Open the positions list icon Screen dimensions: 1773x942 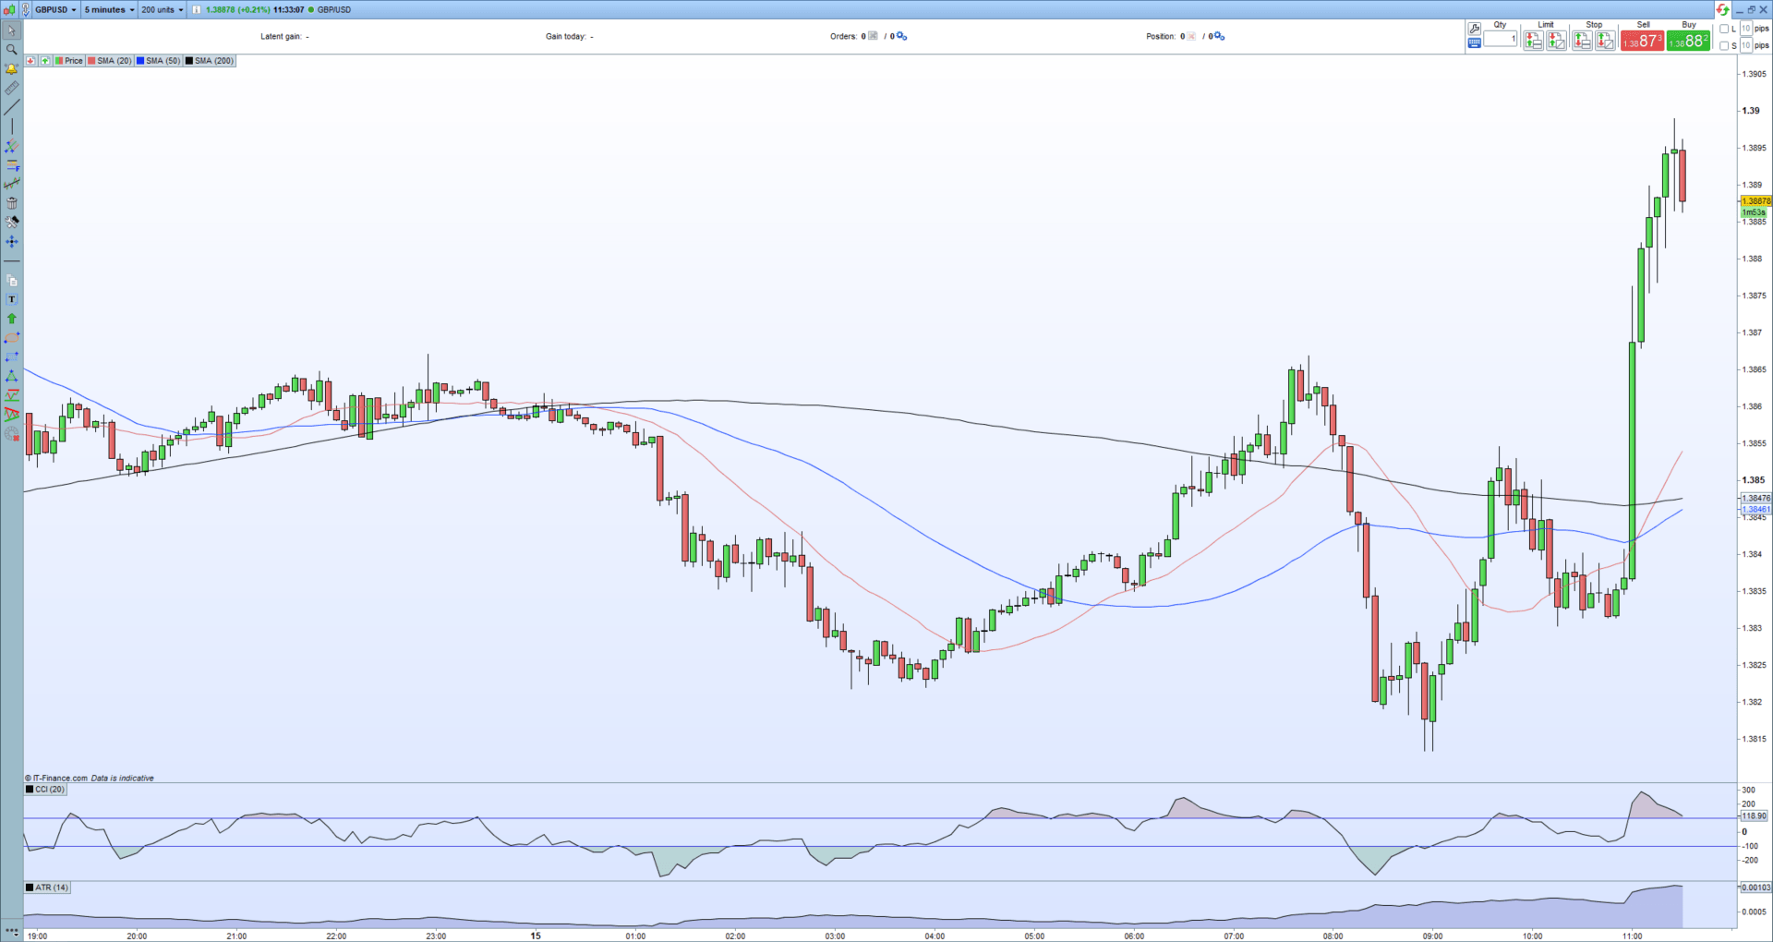tap(1191, 36)
